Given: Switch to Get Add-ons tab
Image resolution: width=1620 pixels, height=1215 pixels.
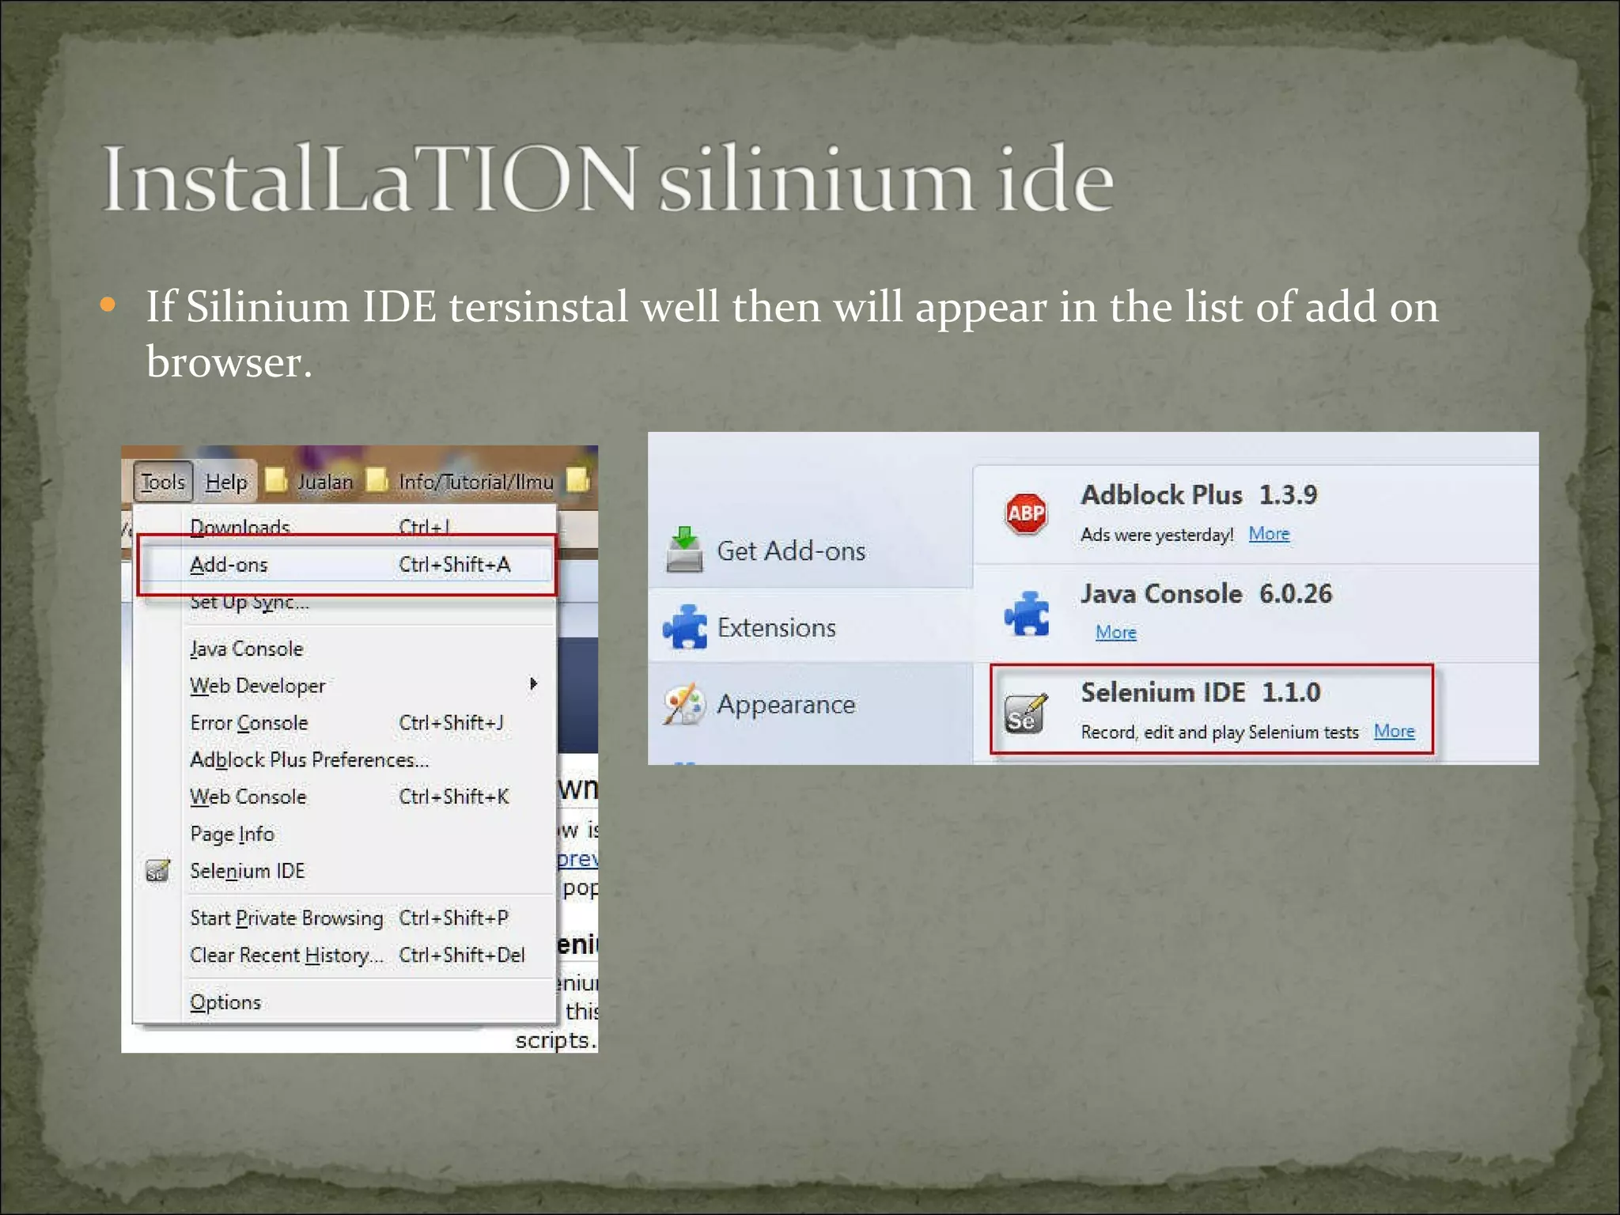Looking at the screenshot, I should point(810,551).
